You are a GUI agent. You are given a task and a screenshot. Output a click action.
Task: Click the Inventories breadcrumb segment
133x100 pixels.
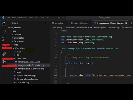pyautogui.click(x=82, y=27)
